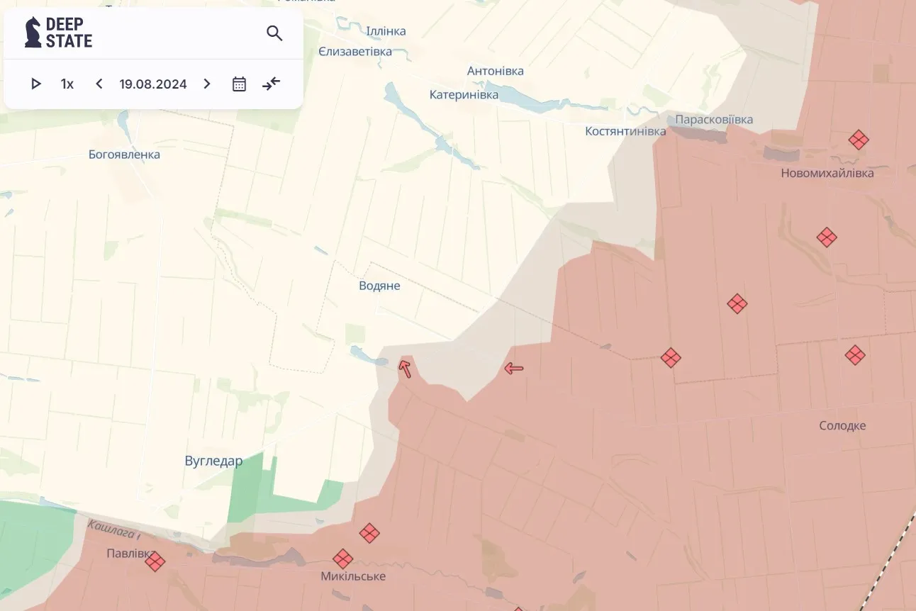This screenshot has width=916, height=611.
Task: Select the combat clash marker near Novomykhailivka
Action: (859, 140)
